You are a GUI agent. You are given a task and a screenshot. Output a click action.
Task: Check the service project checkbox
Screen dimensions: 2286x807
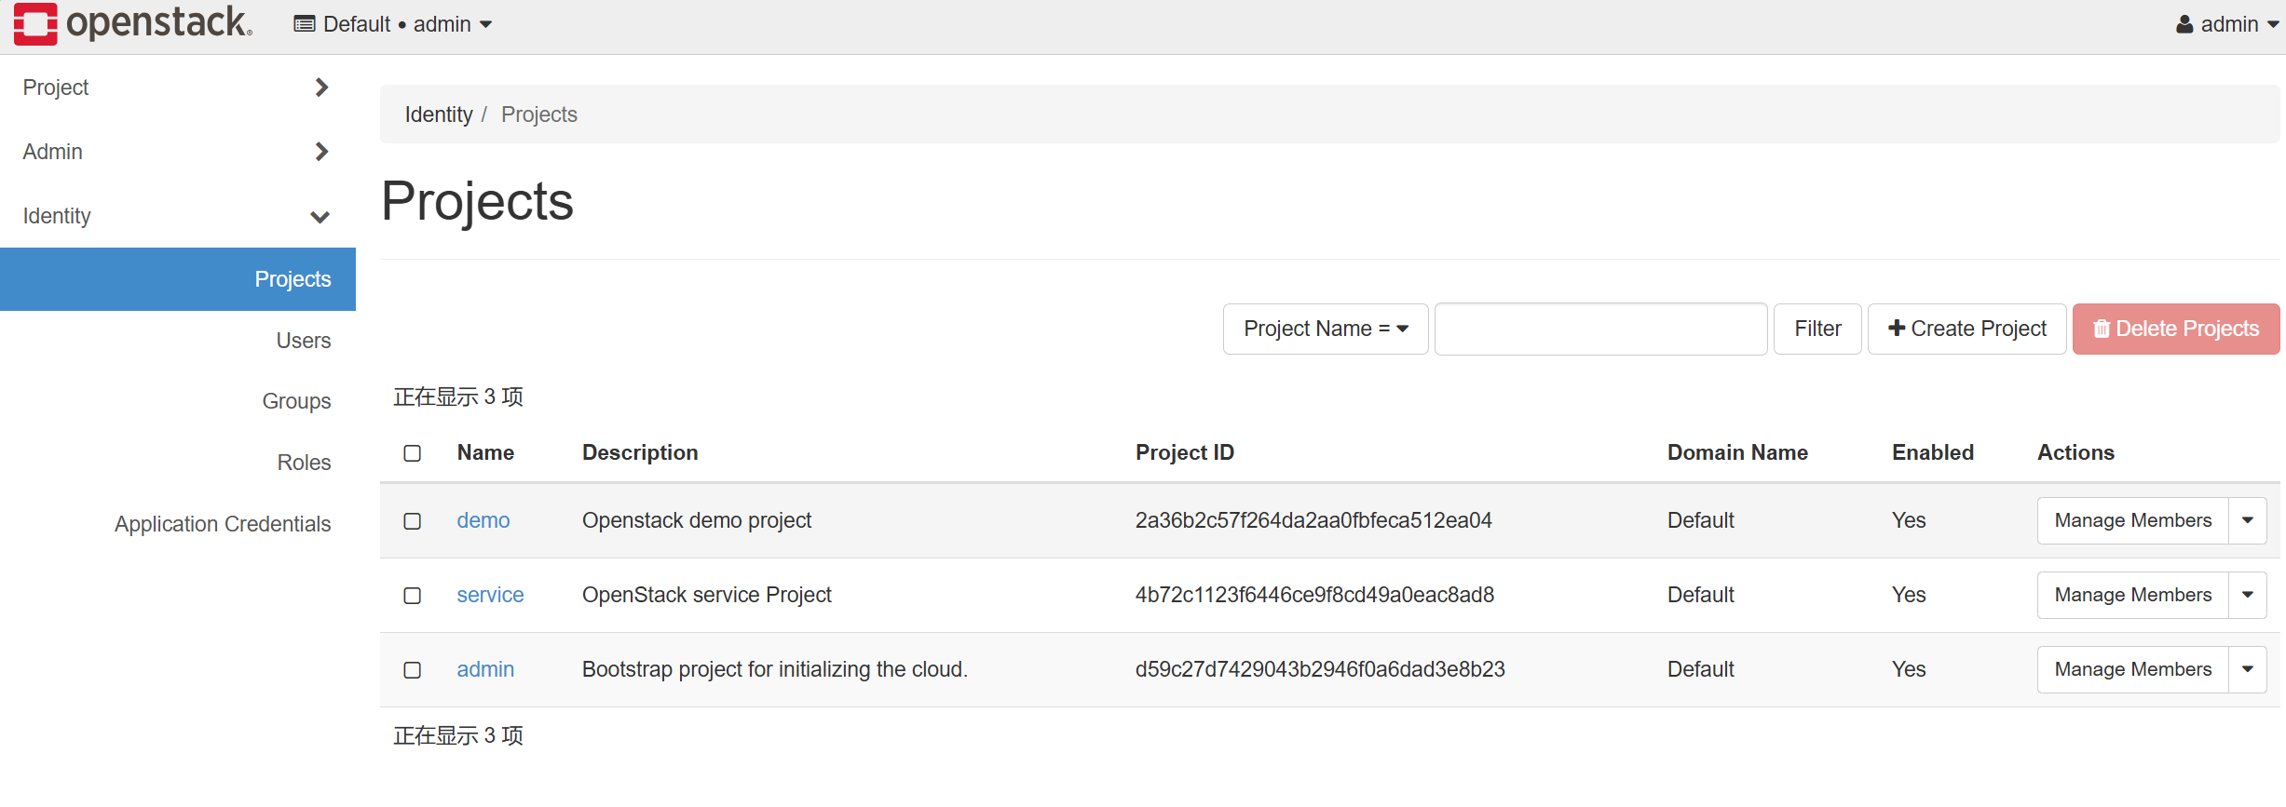pyautogui.click(x=413, y=596)
